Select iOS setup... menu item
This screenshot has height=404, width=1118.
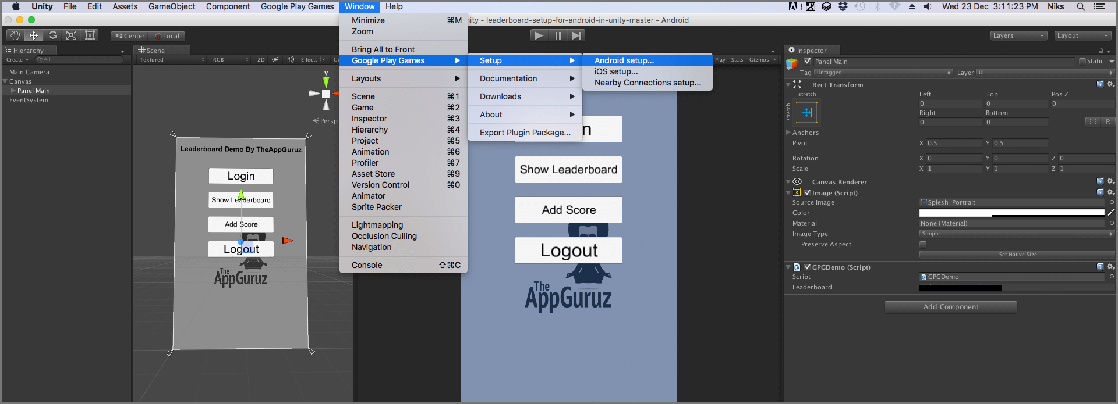click(647, 71)
